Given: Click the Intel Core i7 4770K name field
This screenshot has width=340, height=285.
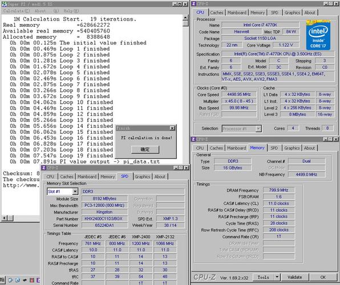Looking at the screenshot, I should pos(260,25).
